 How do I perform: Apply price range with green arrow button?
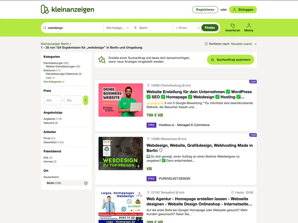pos(86,100)
